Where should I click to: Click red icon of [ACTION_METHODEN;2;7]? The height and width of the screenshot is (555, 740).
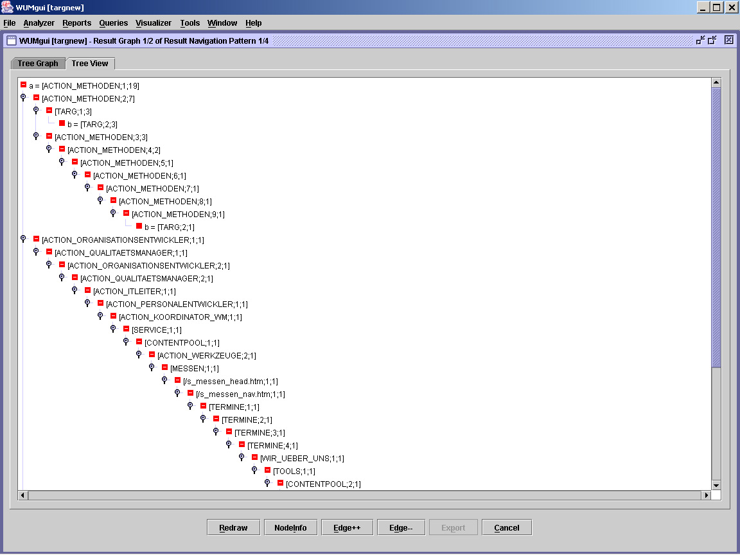[36, 97]
